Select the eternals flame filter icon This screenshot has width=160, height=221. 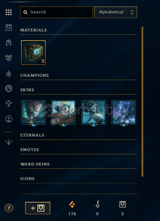(x=9, y=73)
